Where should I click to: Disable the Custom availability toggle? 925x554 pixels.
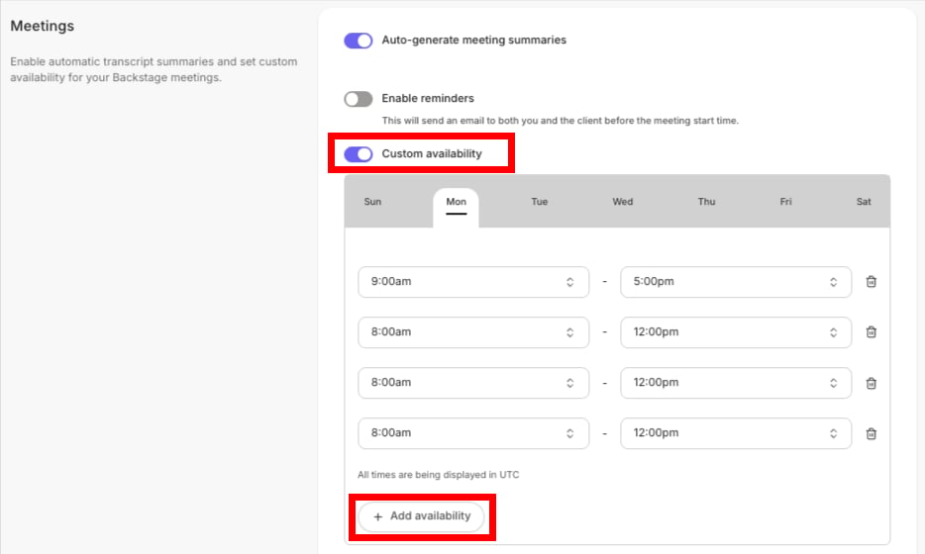pyautogui.click(x=359, y=154)
